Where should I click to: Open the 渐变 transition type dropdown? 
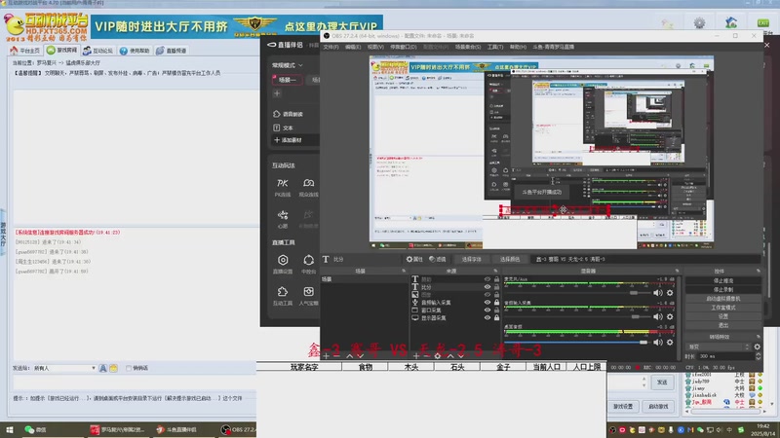click(718, 347)
